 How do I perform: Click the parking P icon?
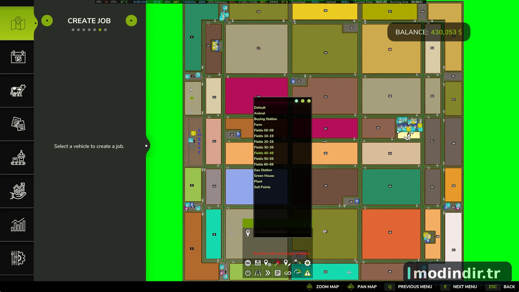coord(278,273)
